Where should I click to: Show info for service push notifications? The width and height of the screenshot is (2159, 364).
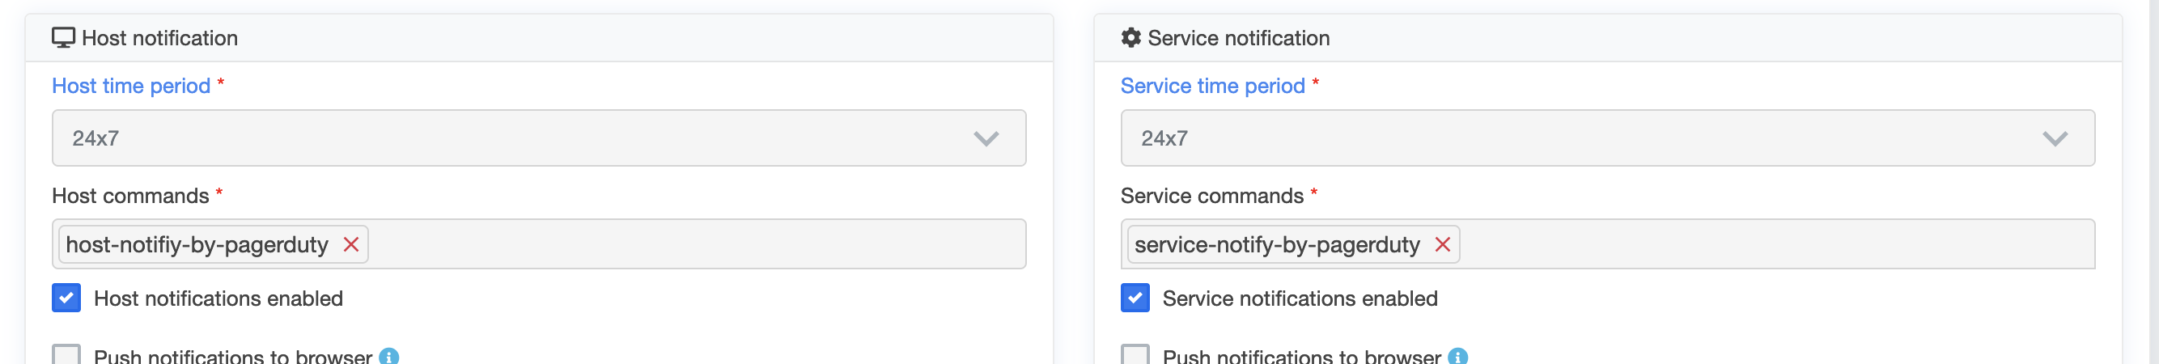pos(1457,357)
